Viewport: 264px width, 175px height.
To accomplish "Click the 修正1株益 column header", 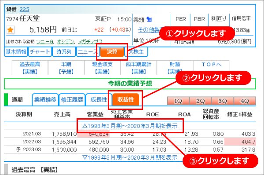I will click(240, 114).
